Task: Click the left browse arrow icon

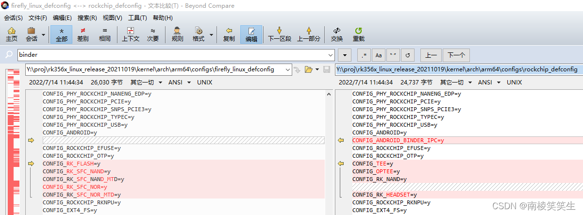Action: pos(297,69)
